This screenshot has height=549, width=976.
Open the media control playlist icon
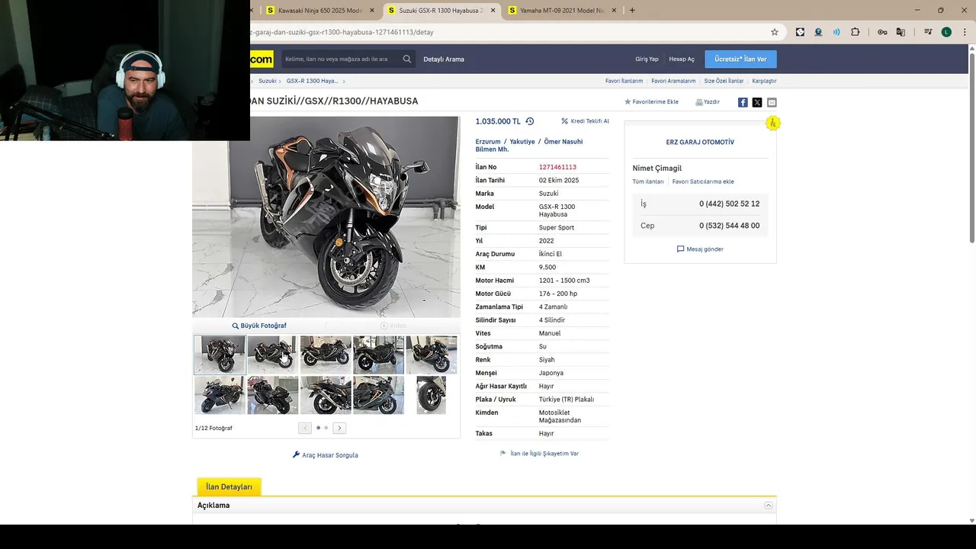point(928,32)
